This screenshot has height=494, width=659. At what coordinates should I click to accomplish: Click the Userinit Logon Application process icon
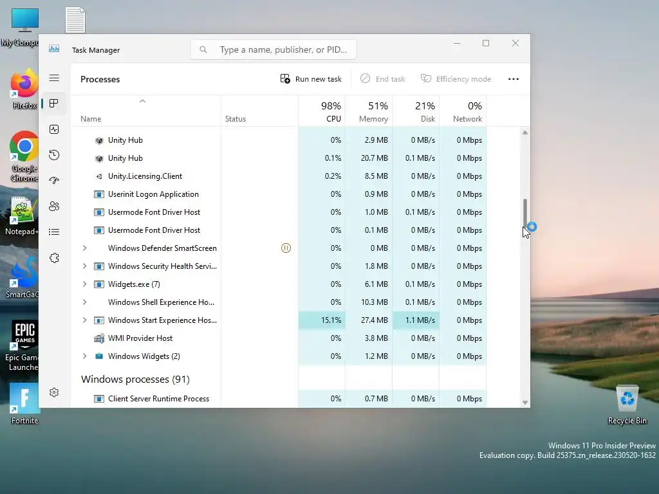click(99, 194)
